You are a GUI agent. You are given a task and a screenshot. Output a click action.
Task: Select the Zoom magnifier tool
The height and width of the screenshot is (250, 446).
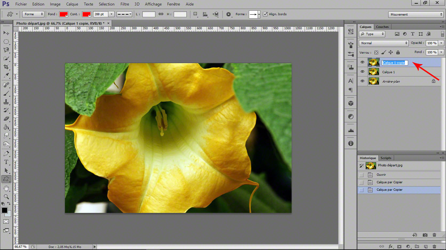coord(6,197)
